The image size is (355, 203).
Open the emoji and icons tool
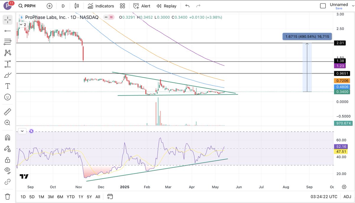point(8,97)
